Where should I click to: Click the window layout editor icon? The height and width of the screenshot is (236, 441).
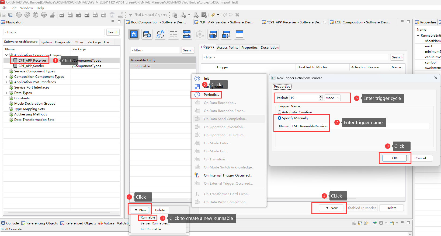point(239,34)
